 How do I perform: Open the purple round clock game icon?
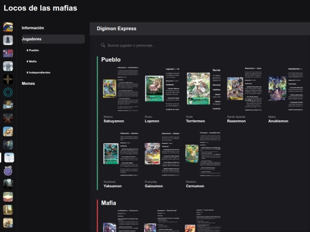click(x=8, y=171)
